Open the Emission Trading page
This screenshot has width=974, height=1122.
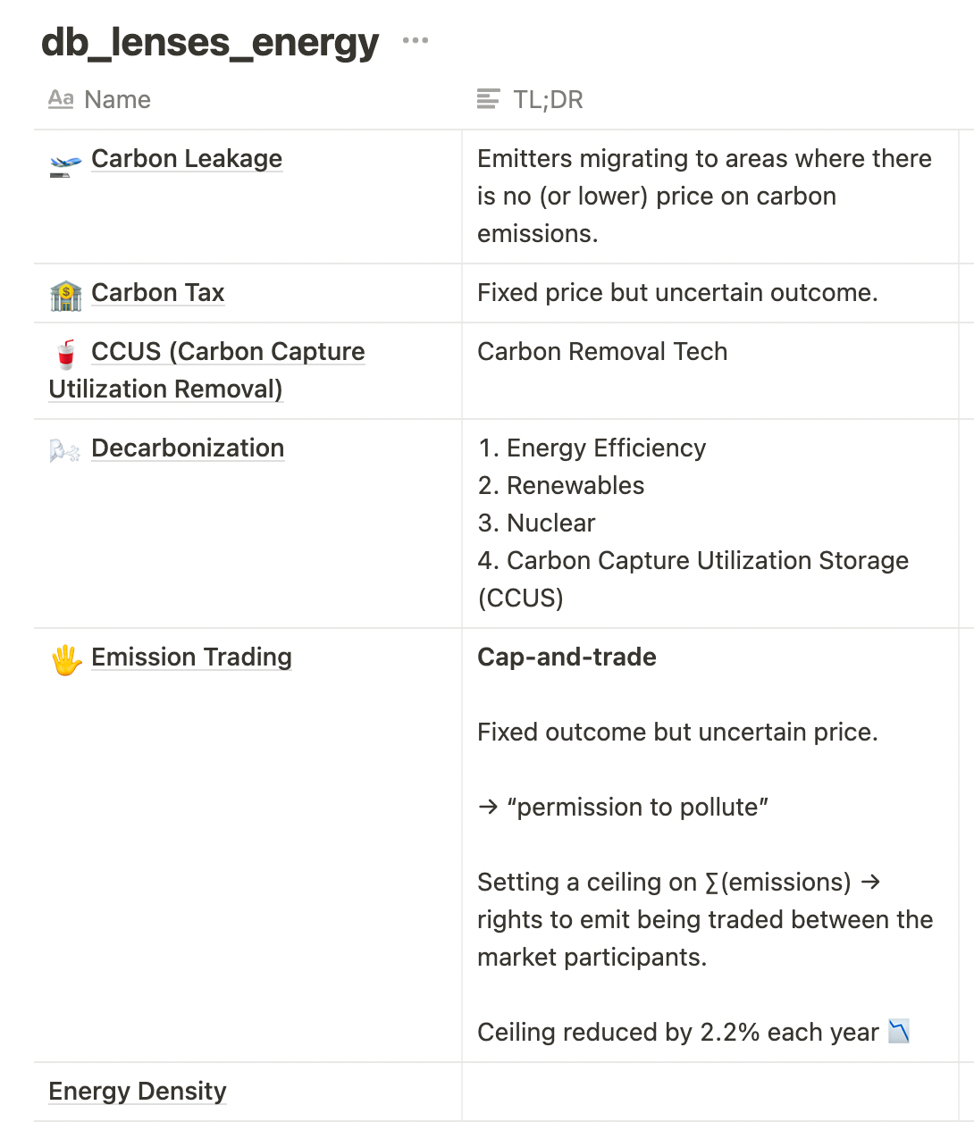tap(191, 657)
